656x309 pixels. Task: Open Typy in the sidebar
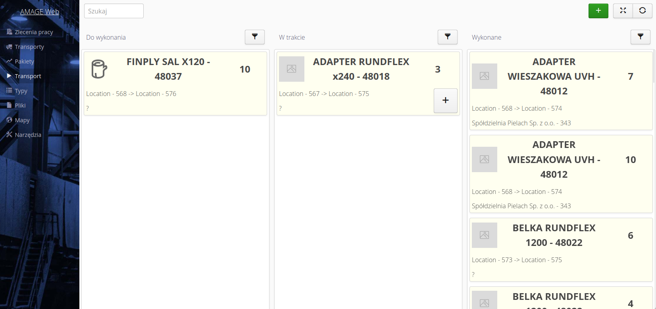(21, 91)
